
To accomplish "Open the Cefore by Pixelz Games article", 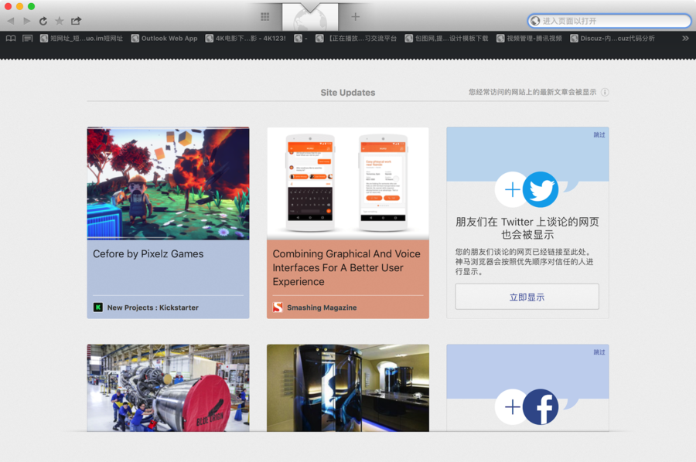I will [148, 254].
